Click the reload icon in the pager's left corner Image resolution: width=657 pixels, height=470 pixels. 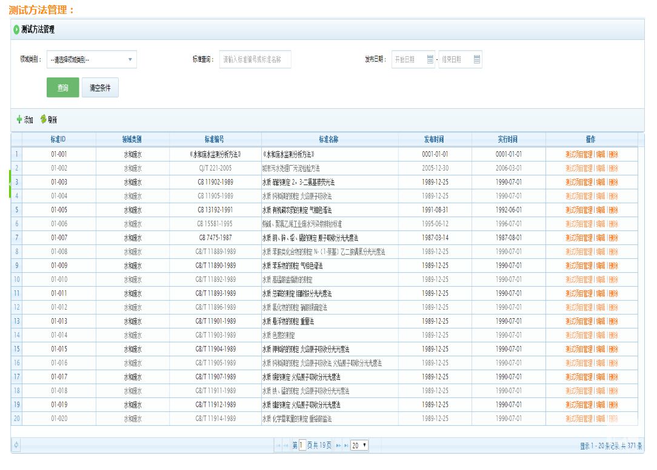click(x=16, y=445)
